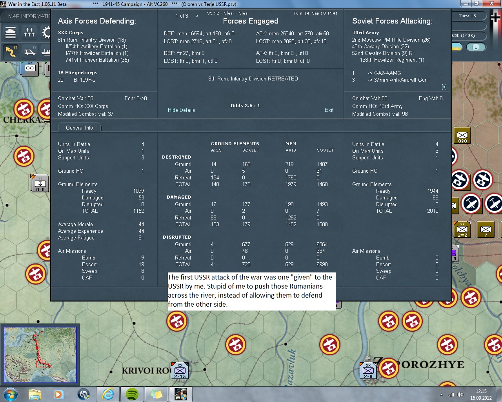Toggle the pill switch showing 0
This screenshot has width=502, height=402.
476,47
